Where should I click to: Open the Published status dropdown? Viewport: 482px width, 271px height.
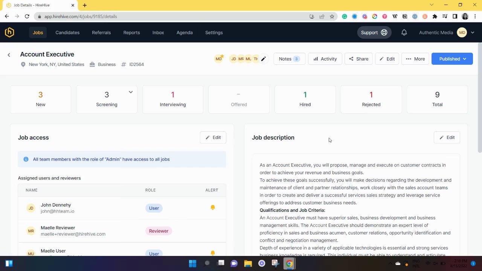click(x=452, y=59)
